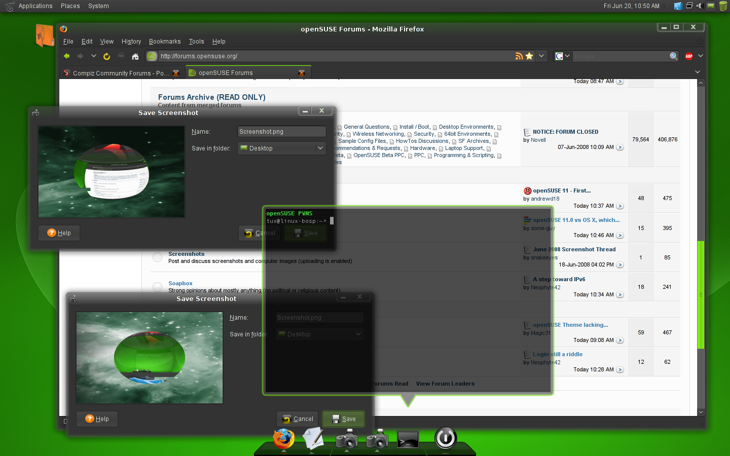Open the View Forum Leaders link
The image size is (730, 456).
coord(445,384)
